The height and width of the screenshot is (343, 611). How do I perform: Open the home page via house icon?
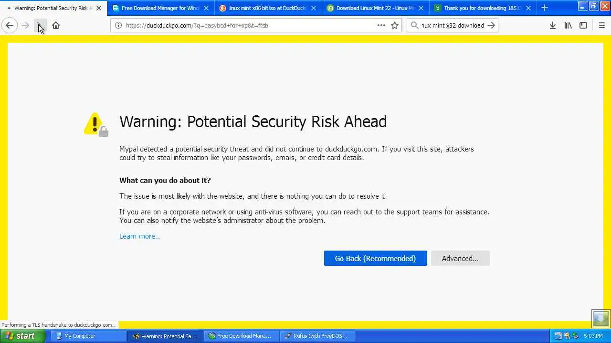pos(56,25)
